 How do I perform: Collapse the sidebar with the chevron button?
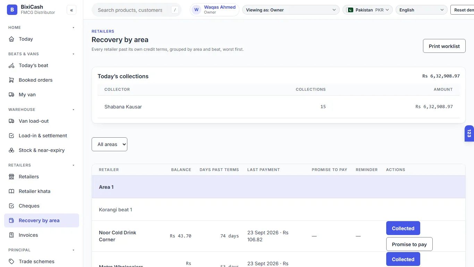tap(71, 10)
